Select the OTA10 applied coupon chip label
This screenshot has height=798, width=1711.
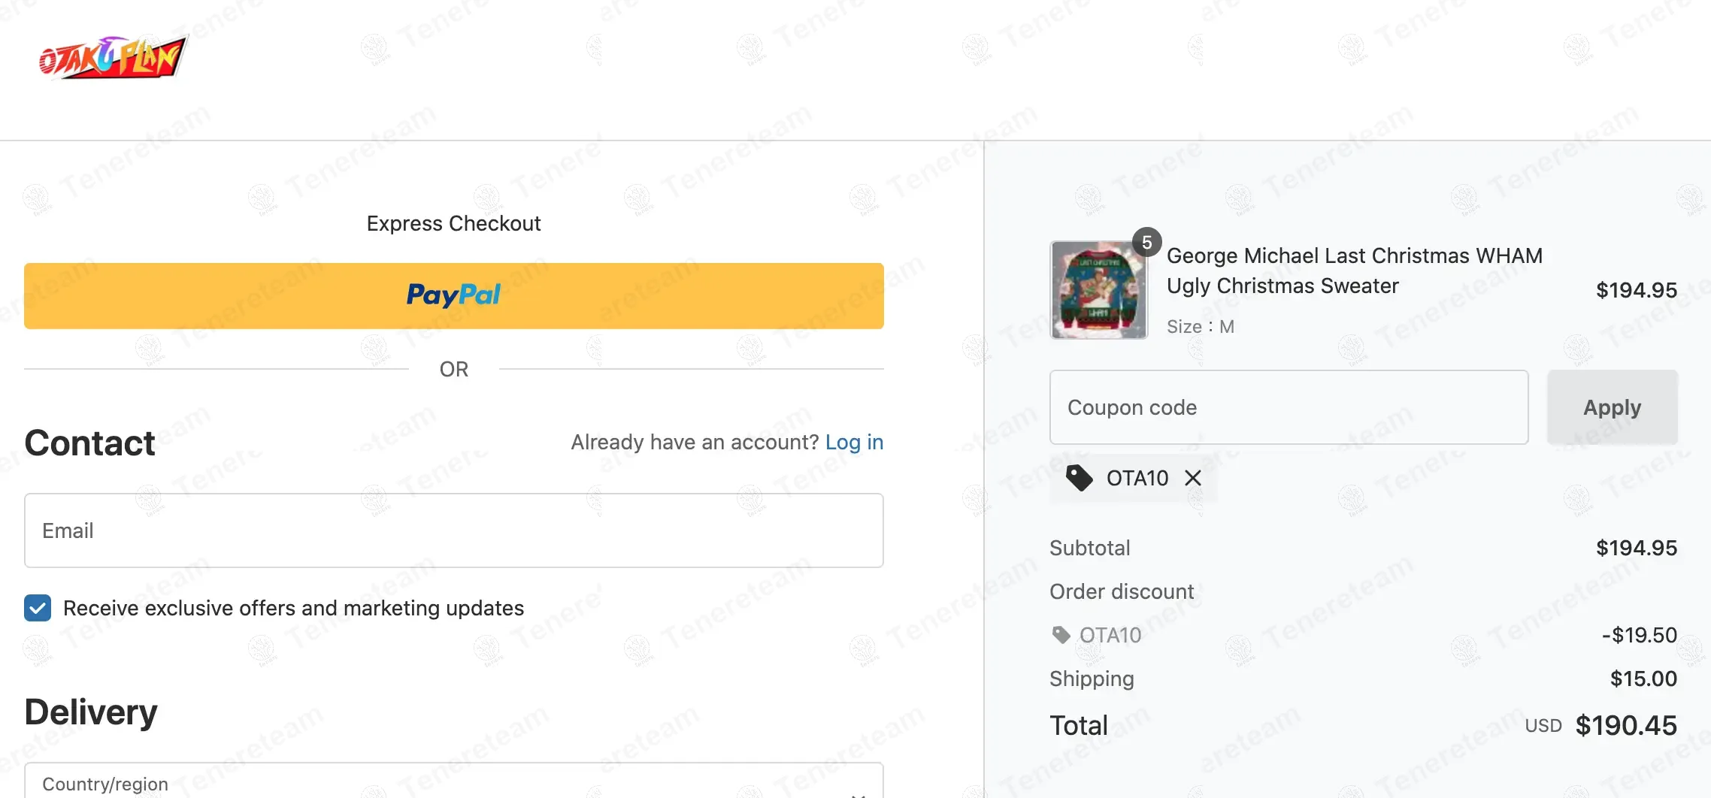pos(1137,478)
